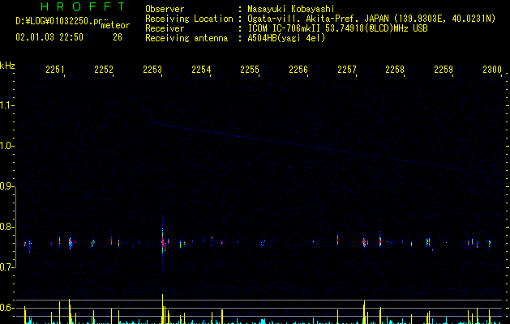Viewport: 510px width, 324px height.
Task: Click the gray frequency range bracket on left axis
Action: (x=15, y=227)
